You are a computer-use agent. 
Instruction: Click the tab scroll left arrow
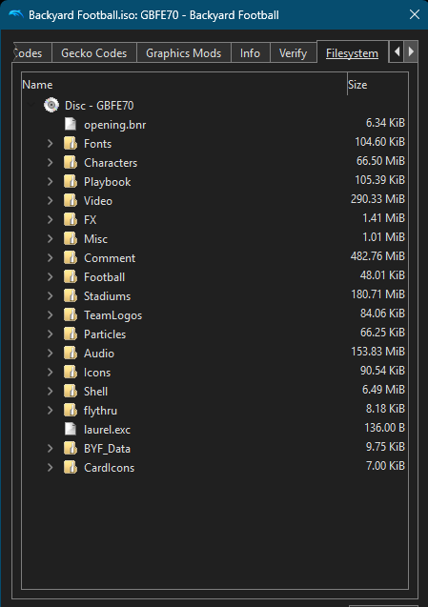click(397, 51)
